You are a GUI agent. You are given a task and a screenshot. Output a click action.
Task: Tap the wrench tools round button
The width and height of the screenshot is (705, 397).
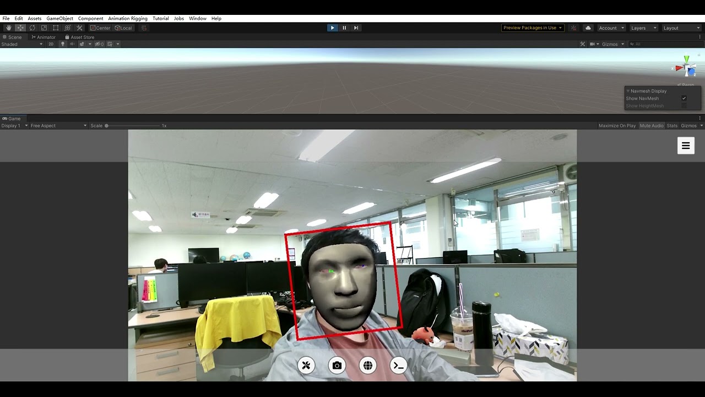coord(306,365)
